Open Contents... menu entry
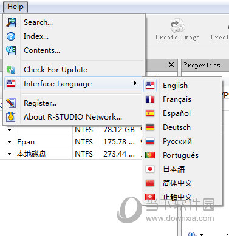The height and width of the screenshot is (236, 229). point(74,50)
